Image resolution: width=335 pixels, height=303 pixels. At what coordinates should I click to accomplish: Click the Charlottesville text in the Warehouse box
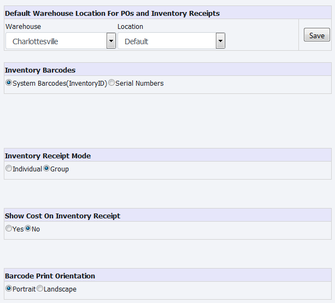pyautogui.click(x=36, y=41)
